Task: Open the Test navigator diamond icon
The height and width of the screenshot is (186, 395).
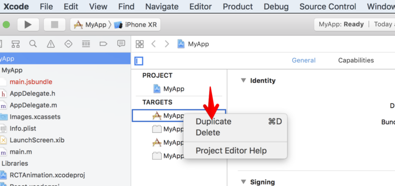Action: [68, 44]
